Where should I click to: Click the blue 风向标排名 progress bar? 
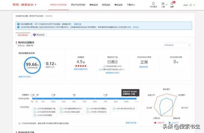click(84, 99)
